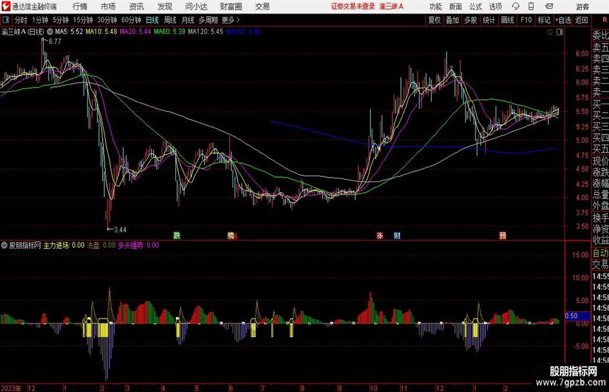
Task: Click the MA60: 5.39 indicator label
Action: pos(169,32)
